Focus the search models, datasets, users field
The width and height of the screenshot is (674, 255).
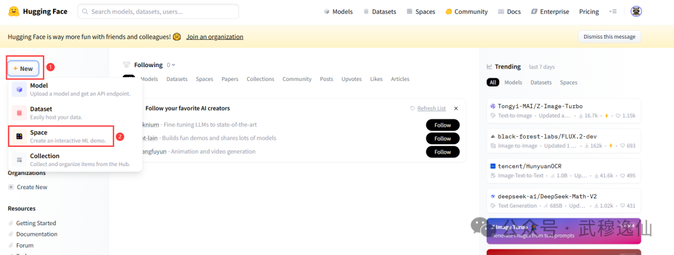tap(158, 12)
